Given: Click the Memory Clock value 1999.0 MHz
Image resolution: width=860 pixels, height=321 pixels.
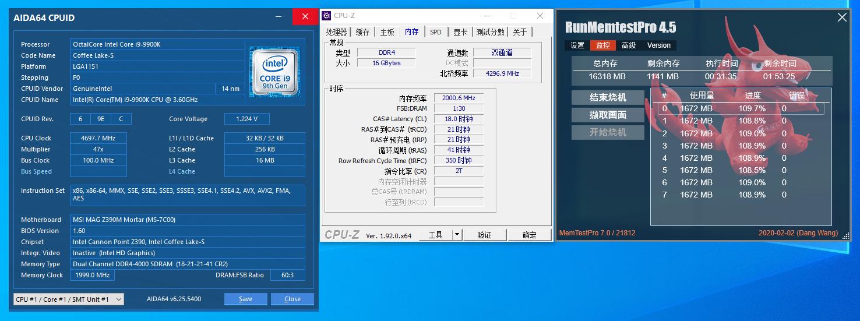Looking at the screenshot, I should (92, 275).
